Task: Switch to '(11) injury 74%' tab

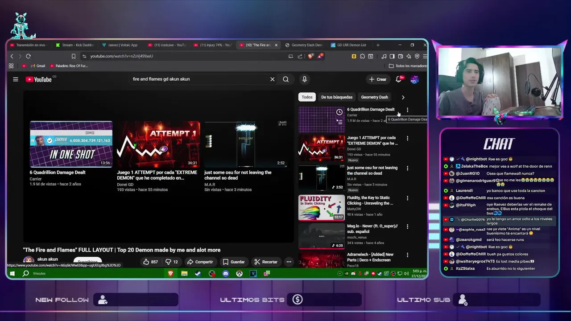Action: tap(212, 45)
